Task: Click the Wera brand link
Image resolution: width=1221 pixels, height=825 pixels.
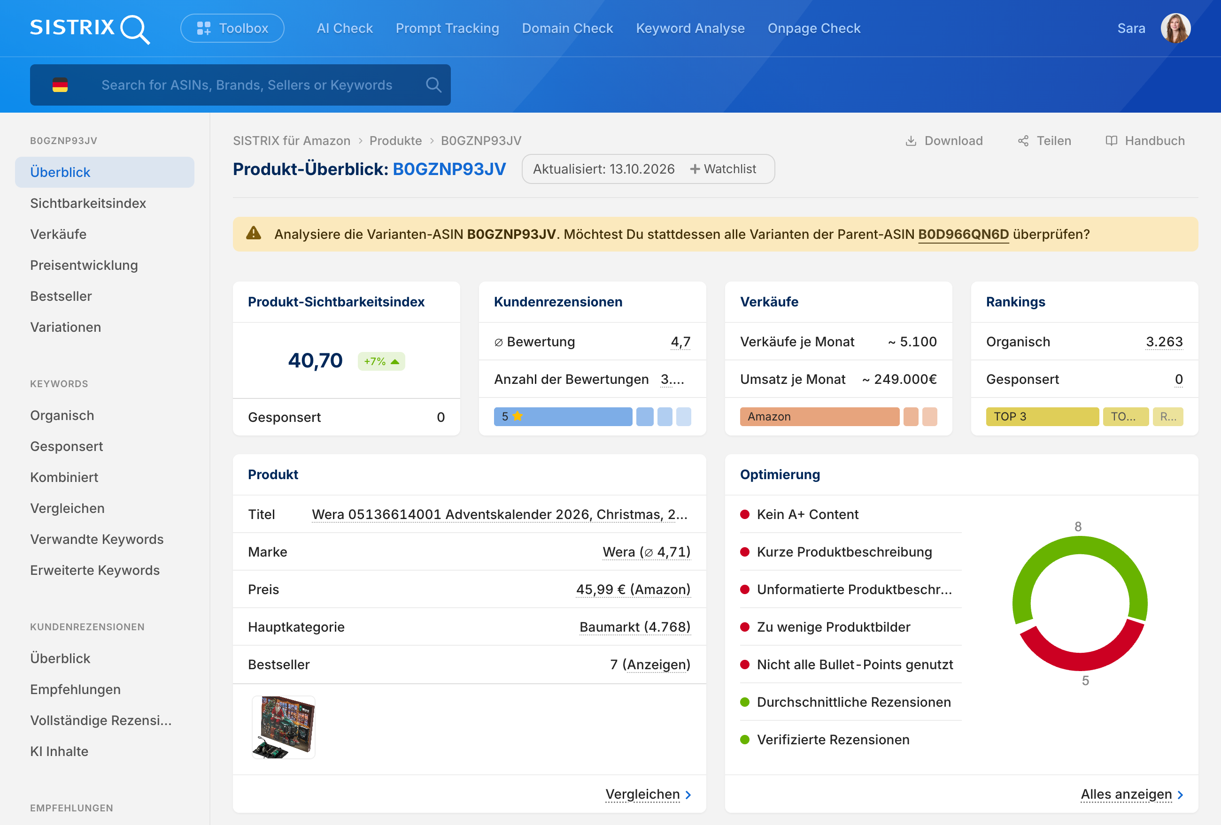Action: 646,552
